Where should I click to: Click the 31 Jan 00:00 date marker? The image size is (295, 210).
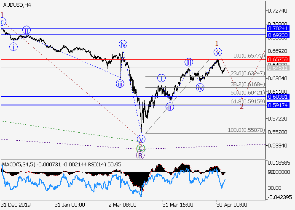pos(69,205)
